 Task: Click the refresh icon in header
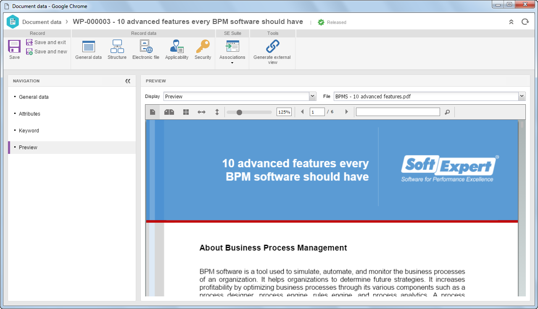point(525,22)
